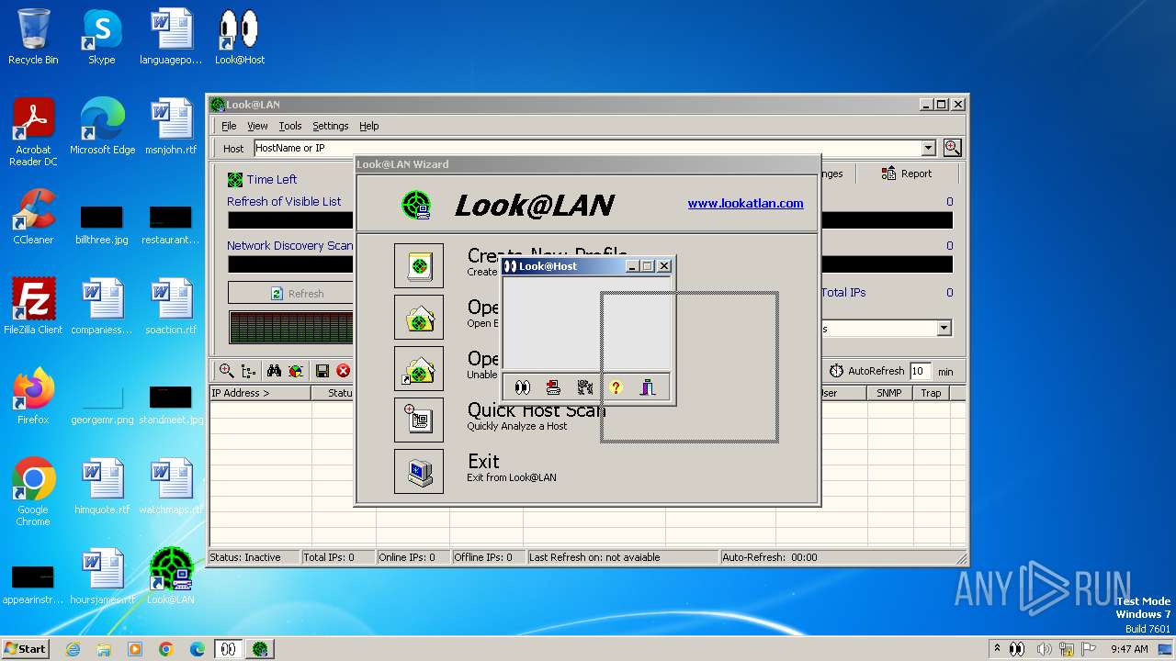Open the View menu in Look@LAN

tap(257, 126)
